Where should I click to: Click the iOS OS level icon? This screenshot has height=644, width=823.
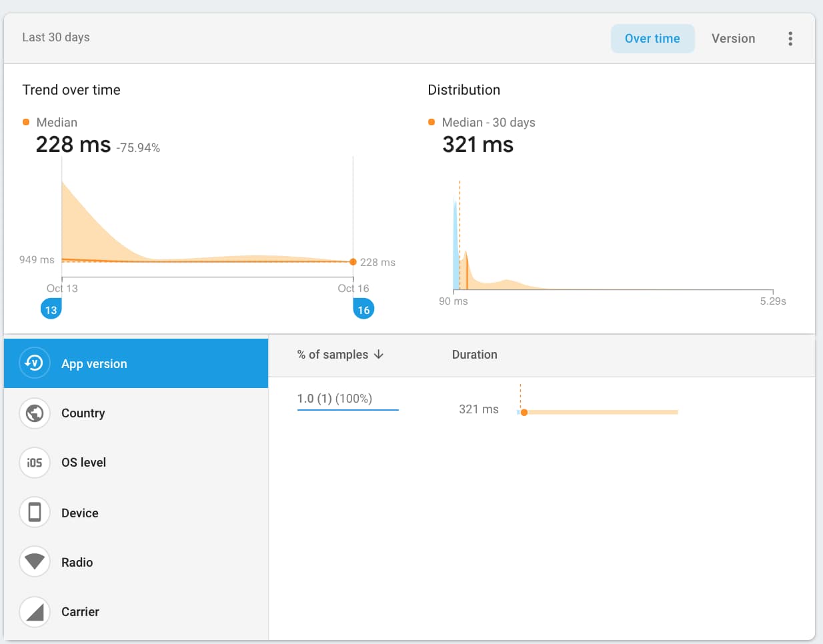[34, 463]
